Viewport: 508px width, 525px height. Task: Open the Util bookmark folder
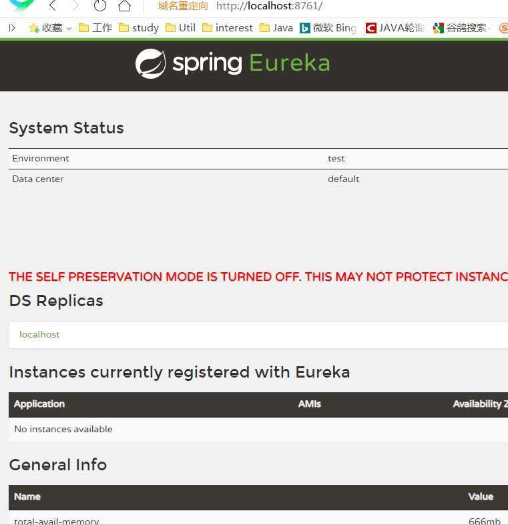tap(180, 28)
